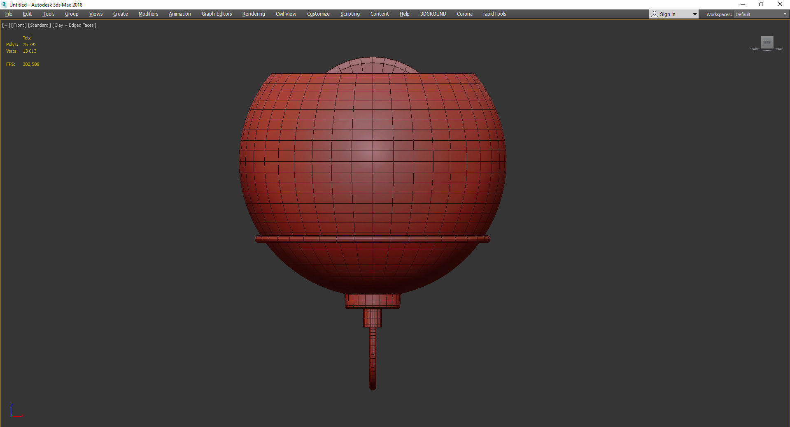The image size is (790, 427).
Task: Click the [Front] viewport view label
Action: pyautogui.click(x=19, y=25)
